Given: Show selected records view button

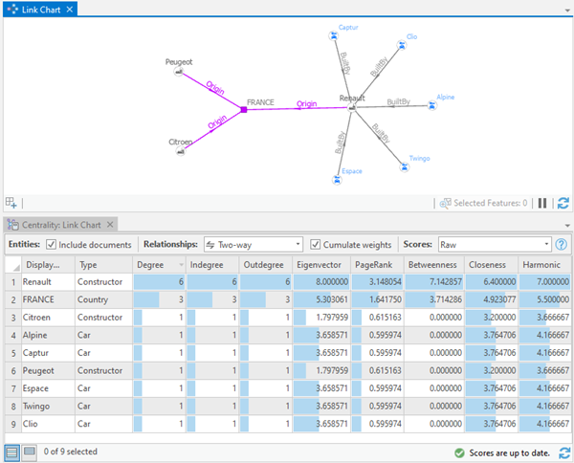Looking at the screenshot, I should pyautogui.click(x=29, y=452).
